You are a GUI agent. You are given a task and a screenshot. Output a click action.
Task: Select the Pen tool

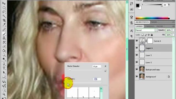(x=4, y=64)
